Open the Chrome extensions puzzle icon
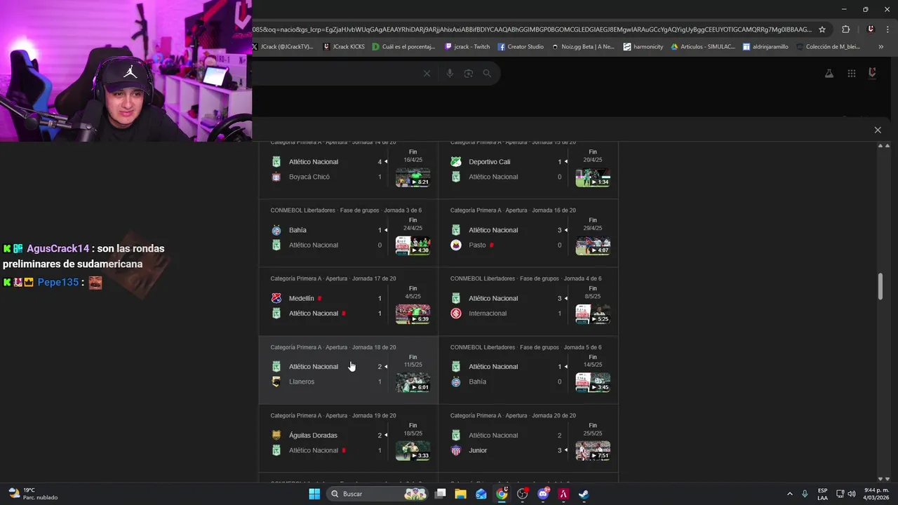Viewport: 898px width, 505px height. [x=845, y=29]
